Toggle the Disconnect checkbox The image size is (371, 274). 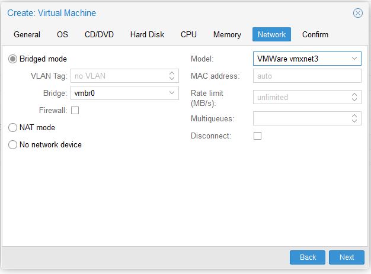[x=257, y=136]
